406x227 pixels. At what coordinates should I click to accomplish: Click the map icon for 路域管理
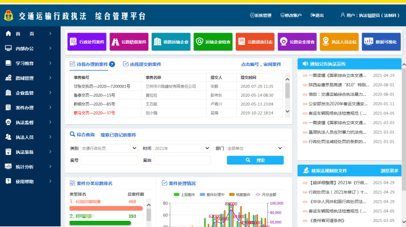point(8,78)
